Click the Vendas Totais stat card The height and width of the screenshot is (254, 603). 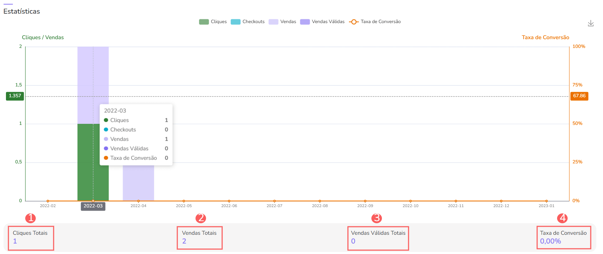[199, 238]
